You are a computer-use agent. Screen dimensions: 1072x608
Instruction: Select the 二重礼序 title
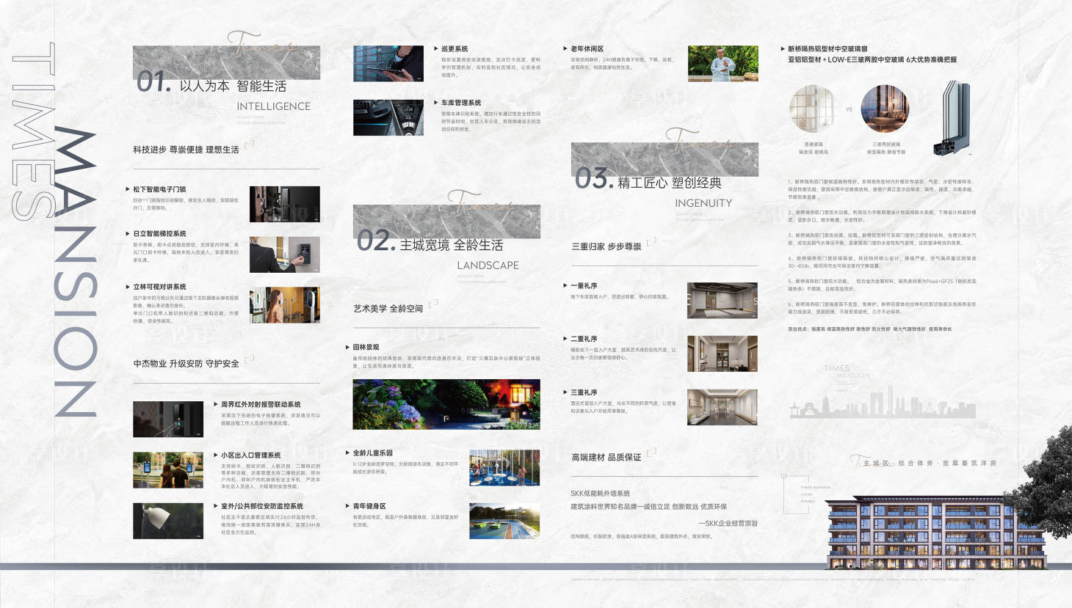tap(584, 339)
